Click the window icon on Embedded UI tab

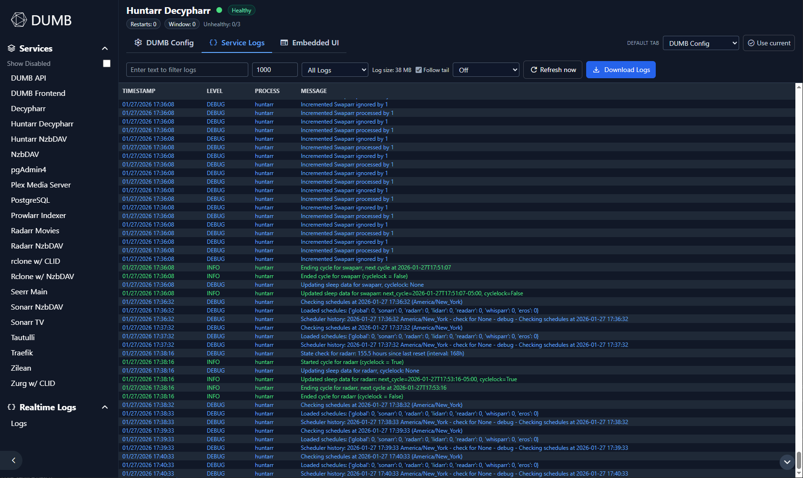[285, 42]
